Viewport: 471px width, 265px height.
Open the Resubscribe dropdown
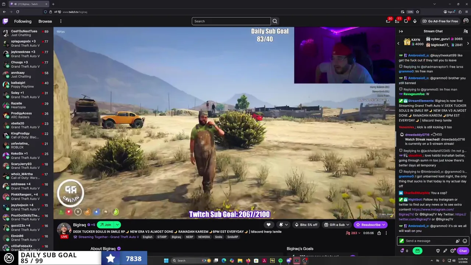tap(383, 225)
